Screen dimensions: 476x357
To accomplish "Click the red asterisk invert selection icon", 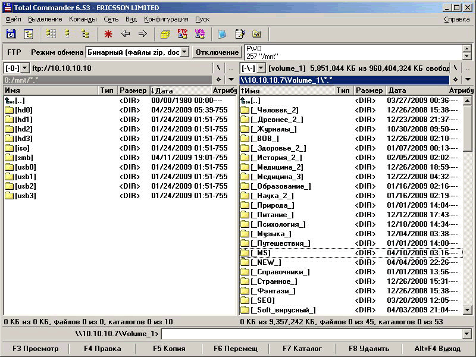I will pos(108,34).
